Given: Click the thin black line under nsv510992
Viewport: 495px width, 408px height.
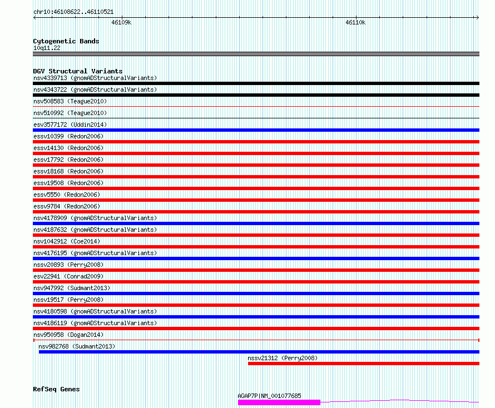Looking at the screenshot, I should click(256, 118).
